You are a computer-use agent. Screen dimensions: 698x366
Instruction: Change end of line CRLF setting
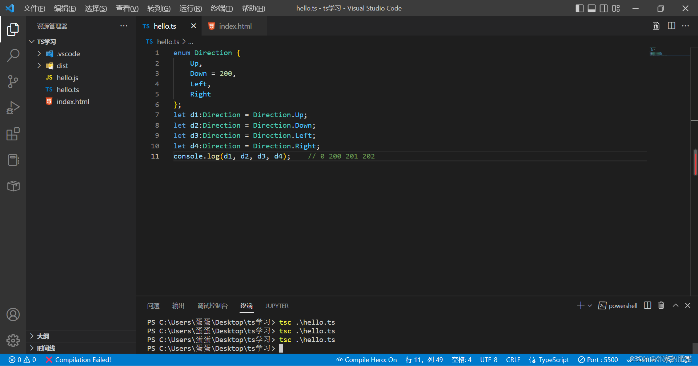[513, 360]
